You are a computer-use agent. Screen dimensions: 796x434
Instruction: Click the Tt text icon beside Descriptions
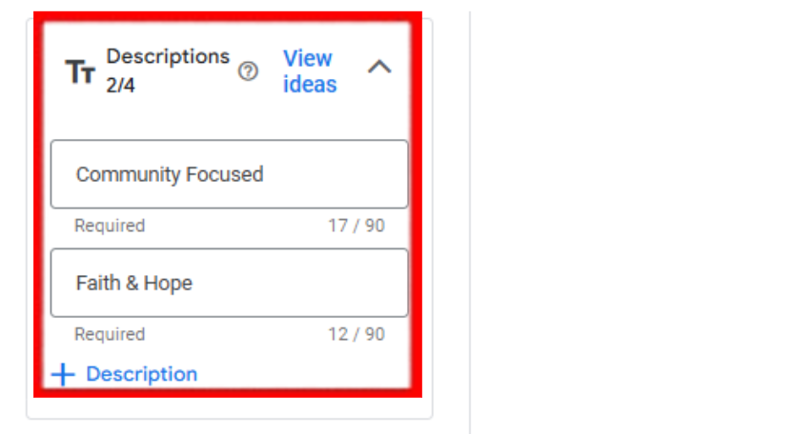[x=80, y=71]
